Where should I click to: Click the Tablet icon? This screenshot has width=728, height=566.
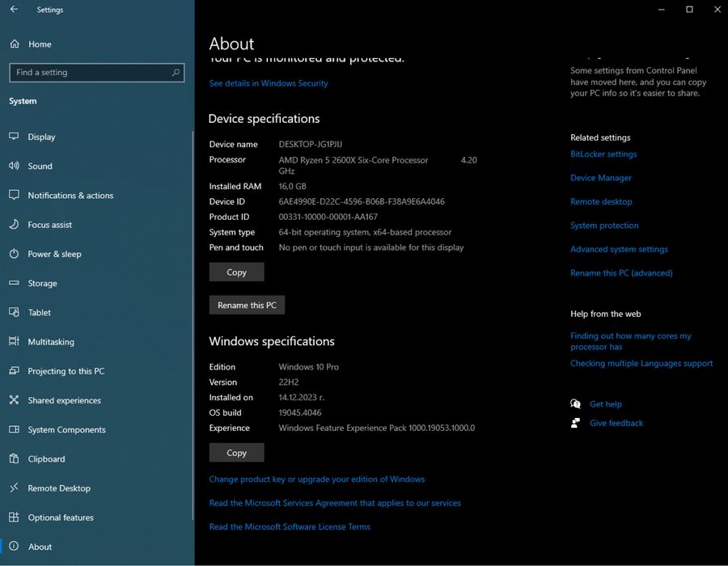tap(14, 312)
